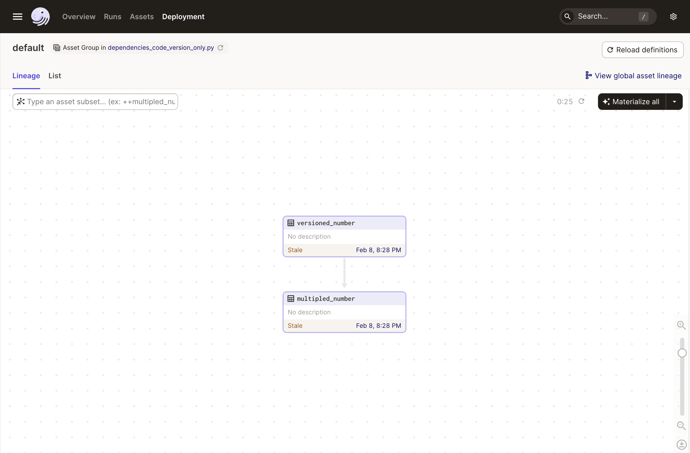
Task: Click the Dagster logo
Action: coord(40,17)
